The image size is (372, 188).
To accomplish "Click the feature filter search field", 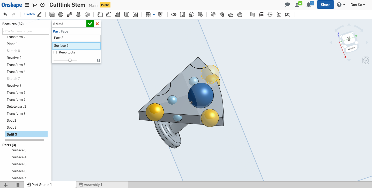I will [26, 31].
